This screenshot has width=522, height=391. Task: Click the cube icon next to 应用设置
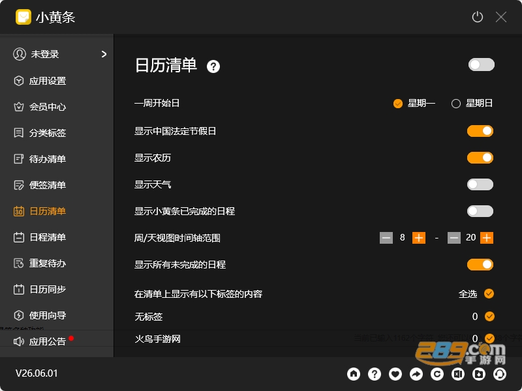pyautogui.click(x=19, y=81)
